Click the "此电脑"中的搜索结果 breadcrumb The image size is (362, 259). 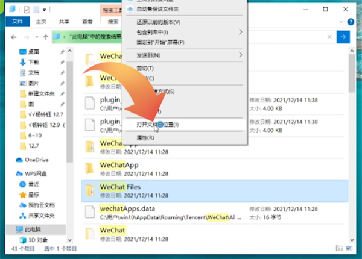click(x=95, y=37)
